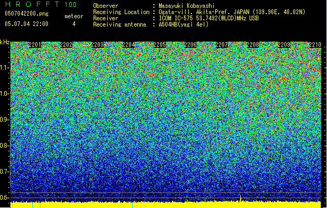Click the HROFFT 1.0.0 title text

coord(41,4)
